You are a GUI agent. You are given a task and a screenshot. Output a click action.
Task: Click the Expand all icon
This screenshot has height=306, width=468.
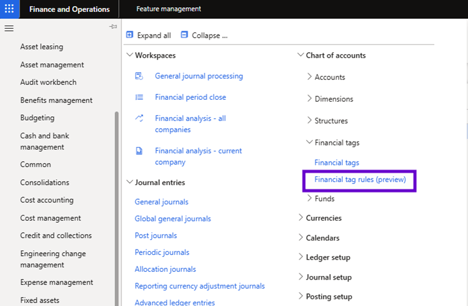tap(129, 35)
